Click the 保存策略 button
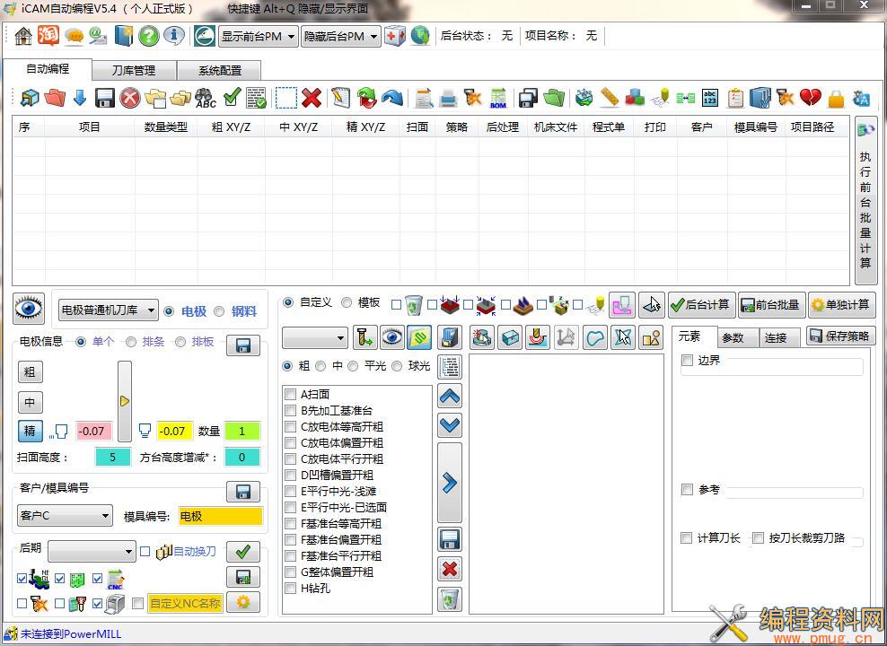This screenshot has width=887, height=646. click(840, 336)
